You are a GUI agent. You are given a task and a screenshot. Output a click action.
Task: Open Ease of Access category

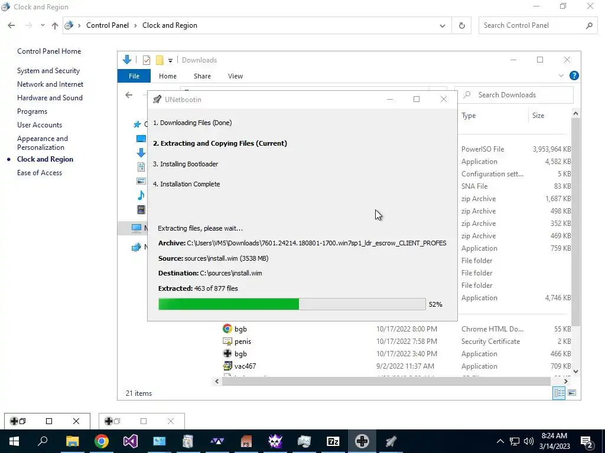[40, 173]
